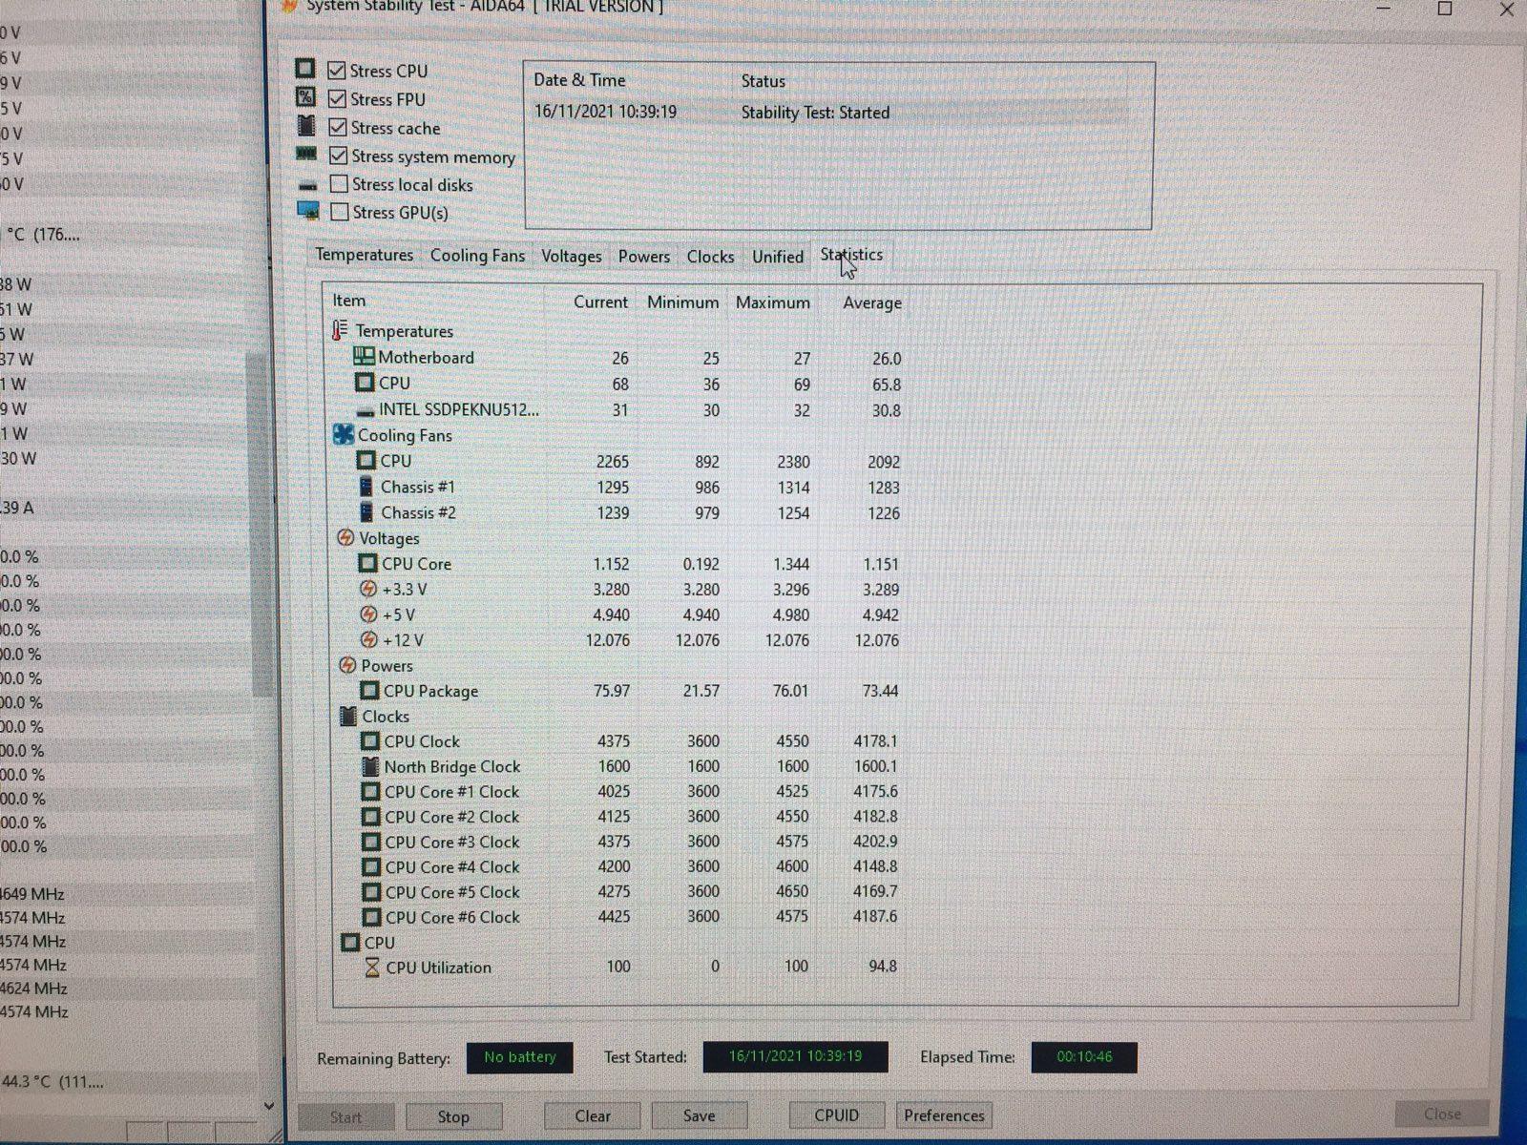Click the CPU Core voltage chip icon

click(367, 564)
